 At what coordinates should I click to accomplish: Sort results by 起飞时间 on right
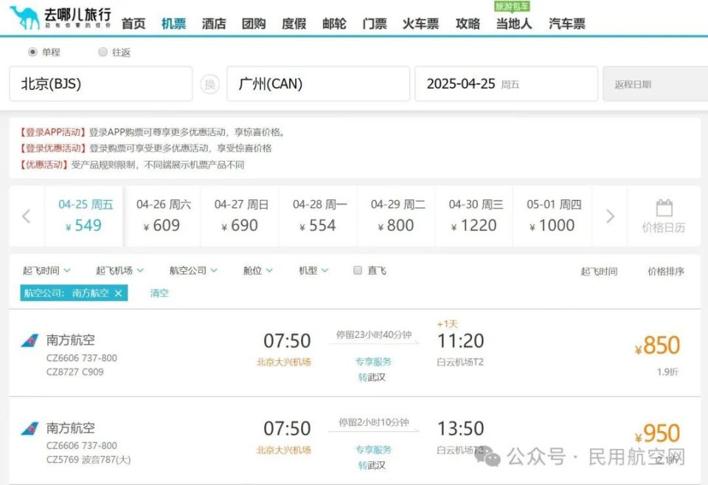(x=599, y=271)
